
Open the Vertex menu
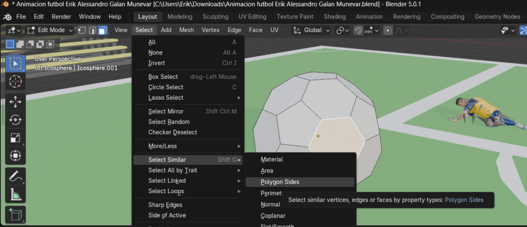(210, 30)
